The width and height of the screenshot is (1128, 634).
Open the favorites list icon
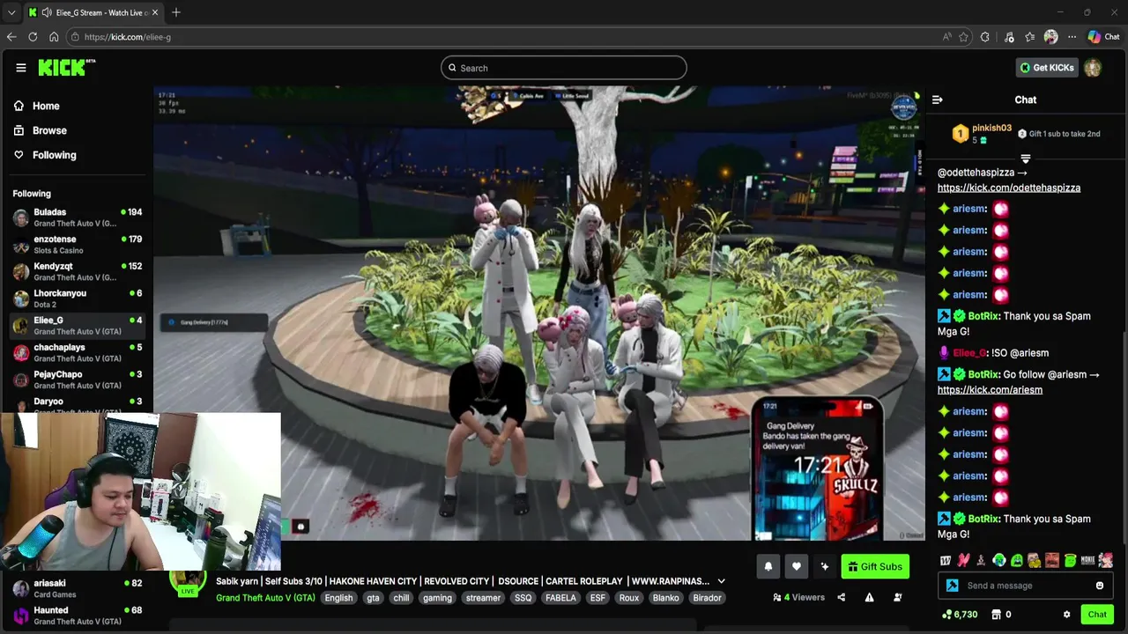1029,37
